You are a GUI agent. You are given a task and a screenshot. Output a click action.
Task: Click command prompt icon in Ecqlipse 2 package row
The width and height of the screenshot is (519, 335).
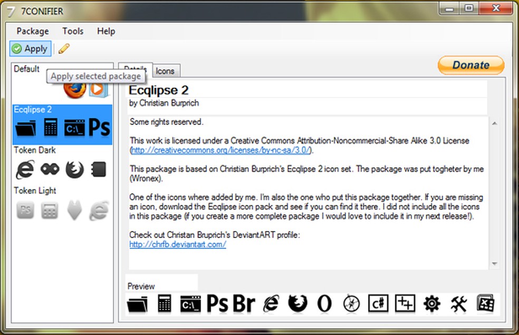(x=74, y=128)
